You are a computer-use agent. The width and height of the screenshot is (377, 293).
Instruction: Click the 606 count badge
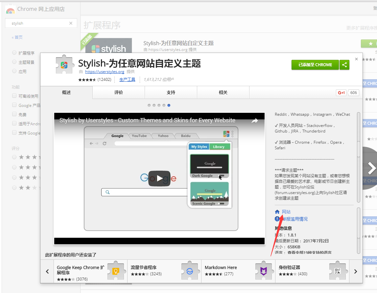tap(353, 93)
